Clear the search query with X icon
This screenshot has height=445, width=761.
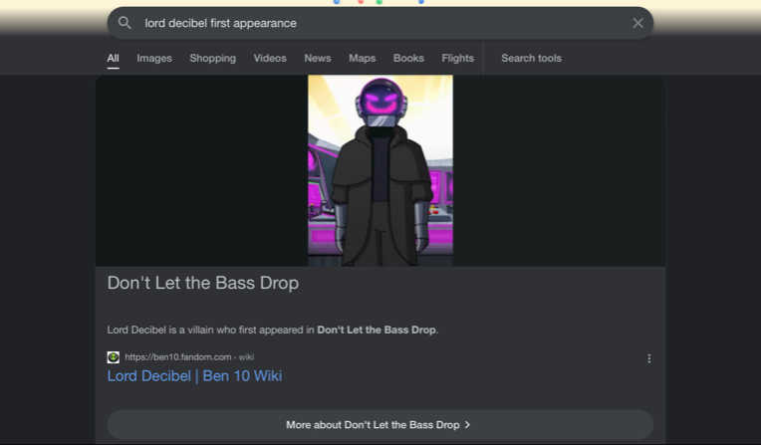click(637, 23)
